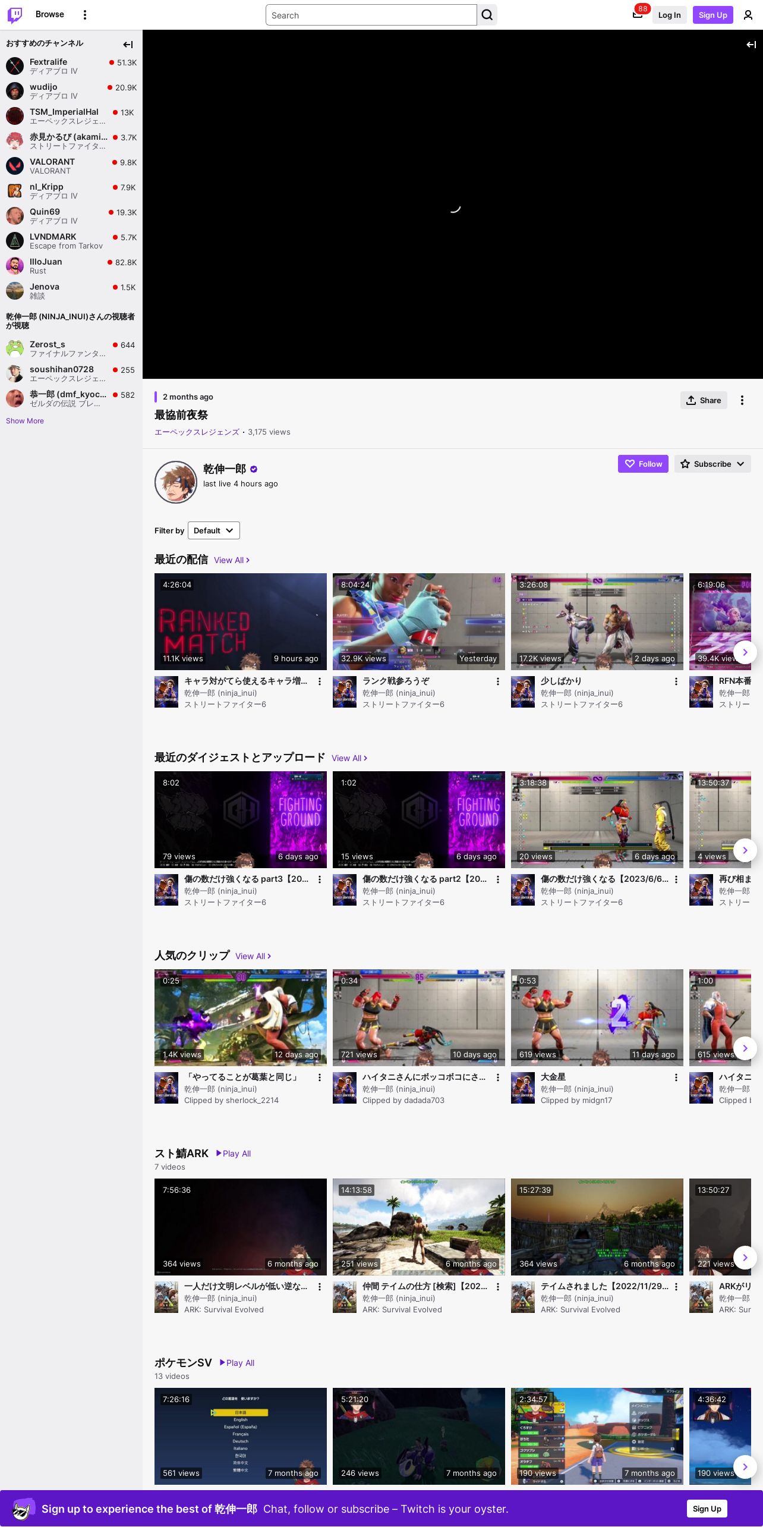This screenshot has height=1527, width=763.
Task: Play all ポケモンSV videos
Action: [x=237, y=1363]
